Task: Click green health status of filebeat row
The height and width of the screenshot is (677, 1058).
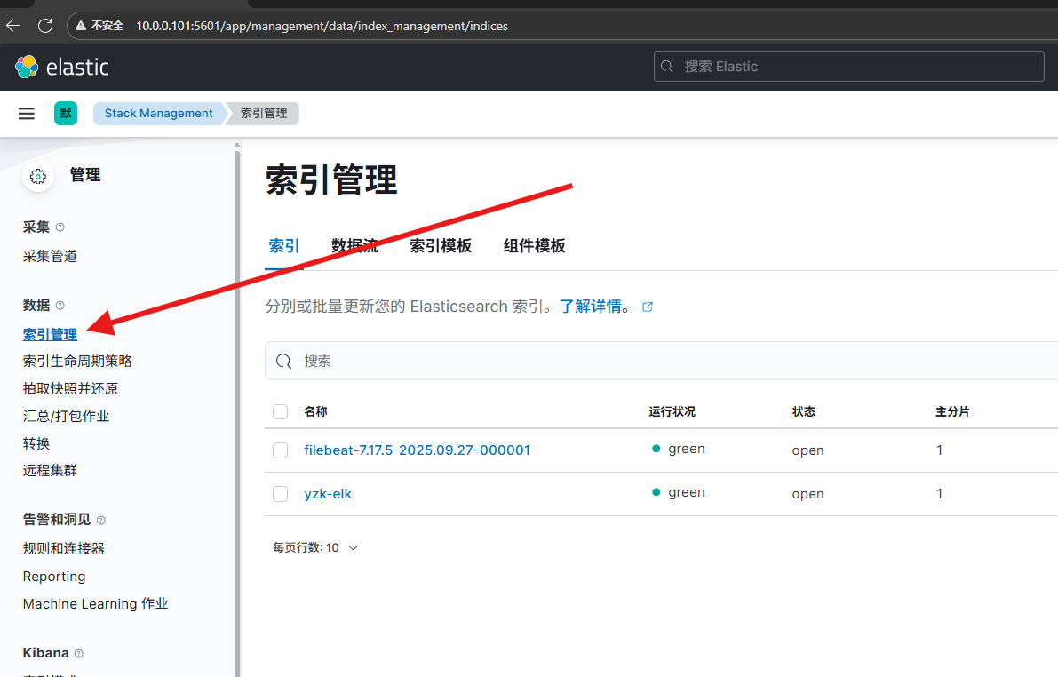Action: point(679,449)
